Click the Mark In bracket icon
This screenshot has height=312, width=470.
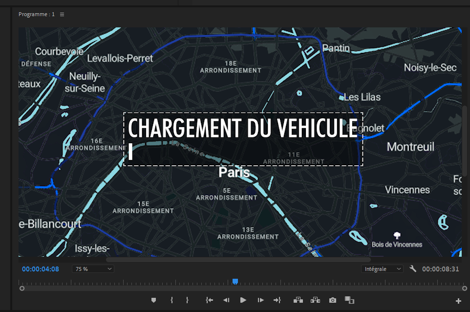[x=171, y=300]
